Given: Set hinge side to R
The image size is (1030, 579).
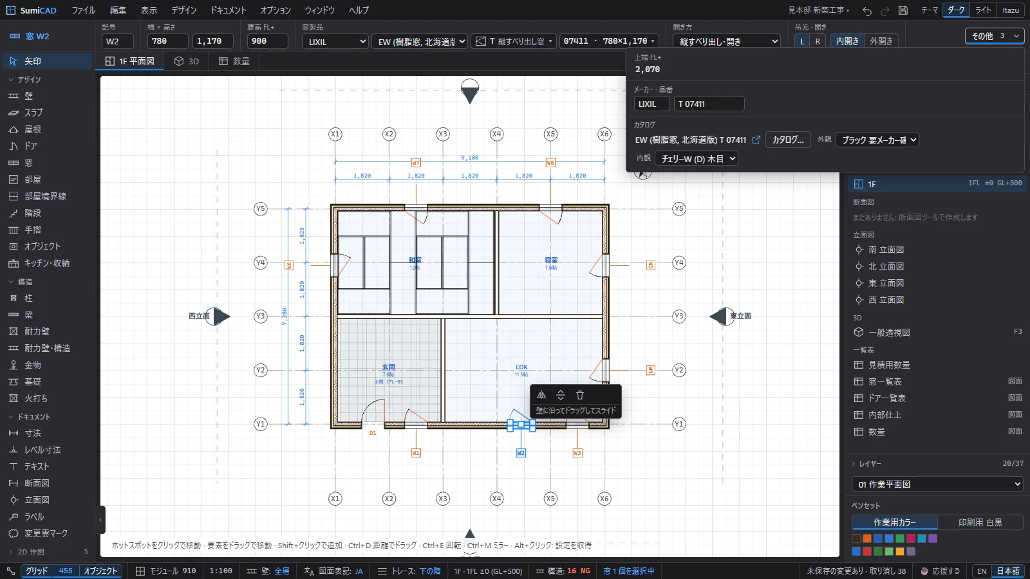Looking at the screenshot, I should [818, 41].
